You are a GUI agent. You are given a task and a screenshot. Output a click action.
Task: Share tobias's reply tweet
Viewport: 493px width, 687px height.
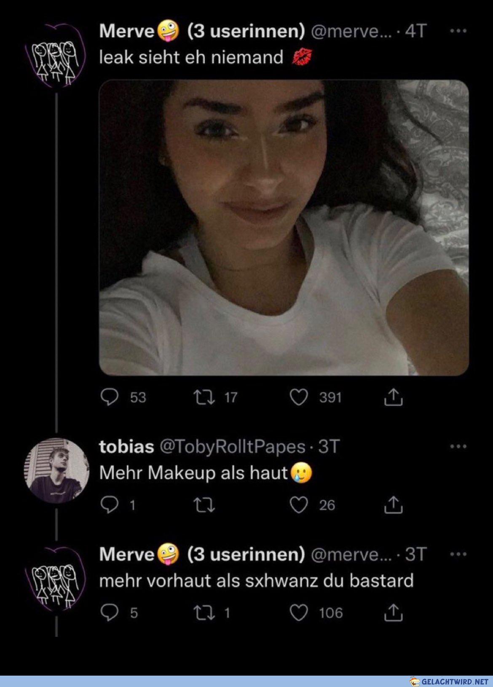[x=393, y=505]
